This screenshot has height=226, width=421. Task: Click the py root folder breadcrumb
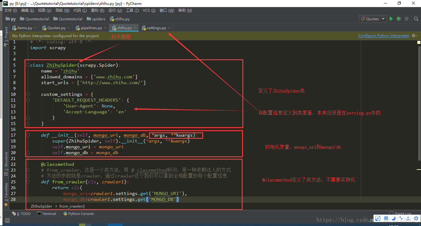coord(10,19)
